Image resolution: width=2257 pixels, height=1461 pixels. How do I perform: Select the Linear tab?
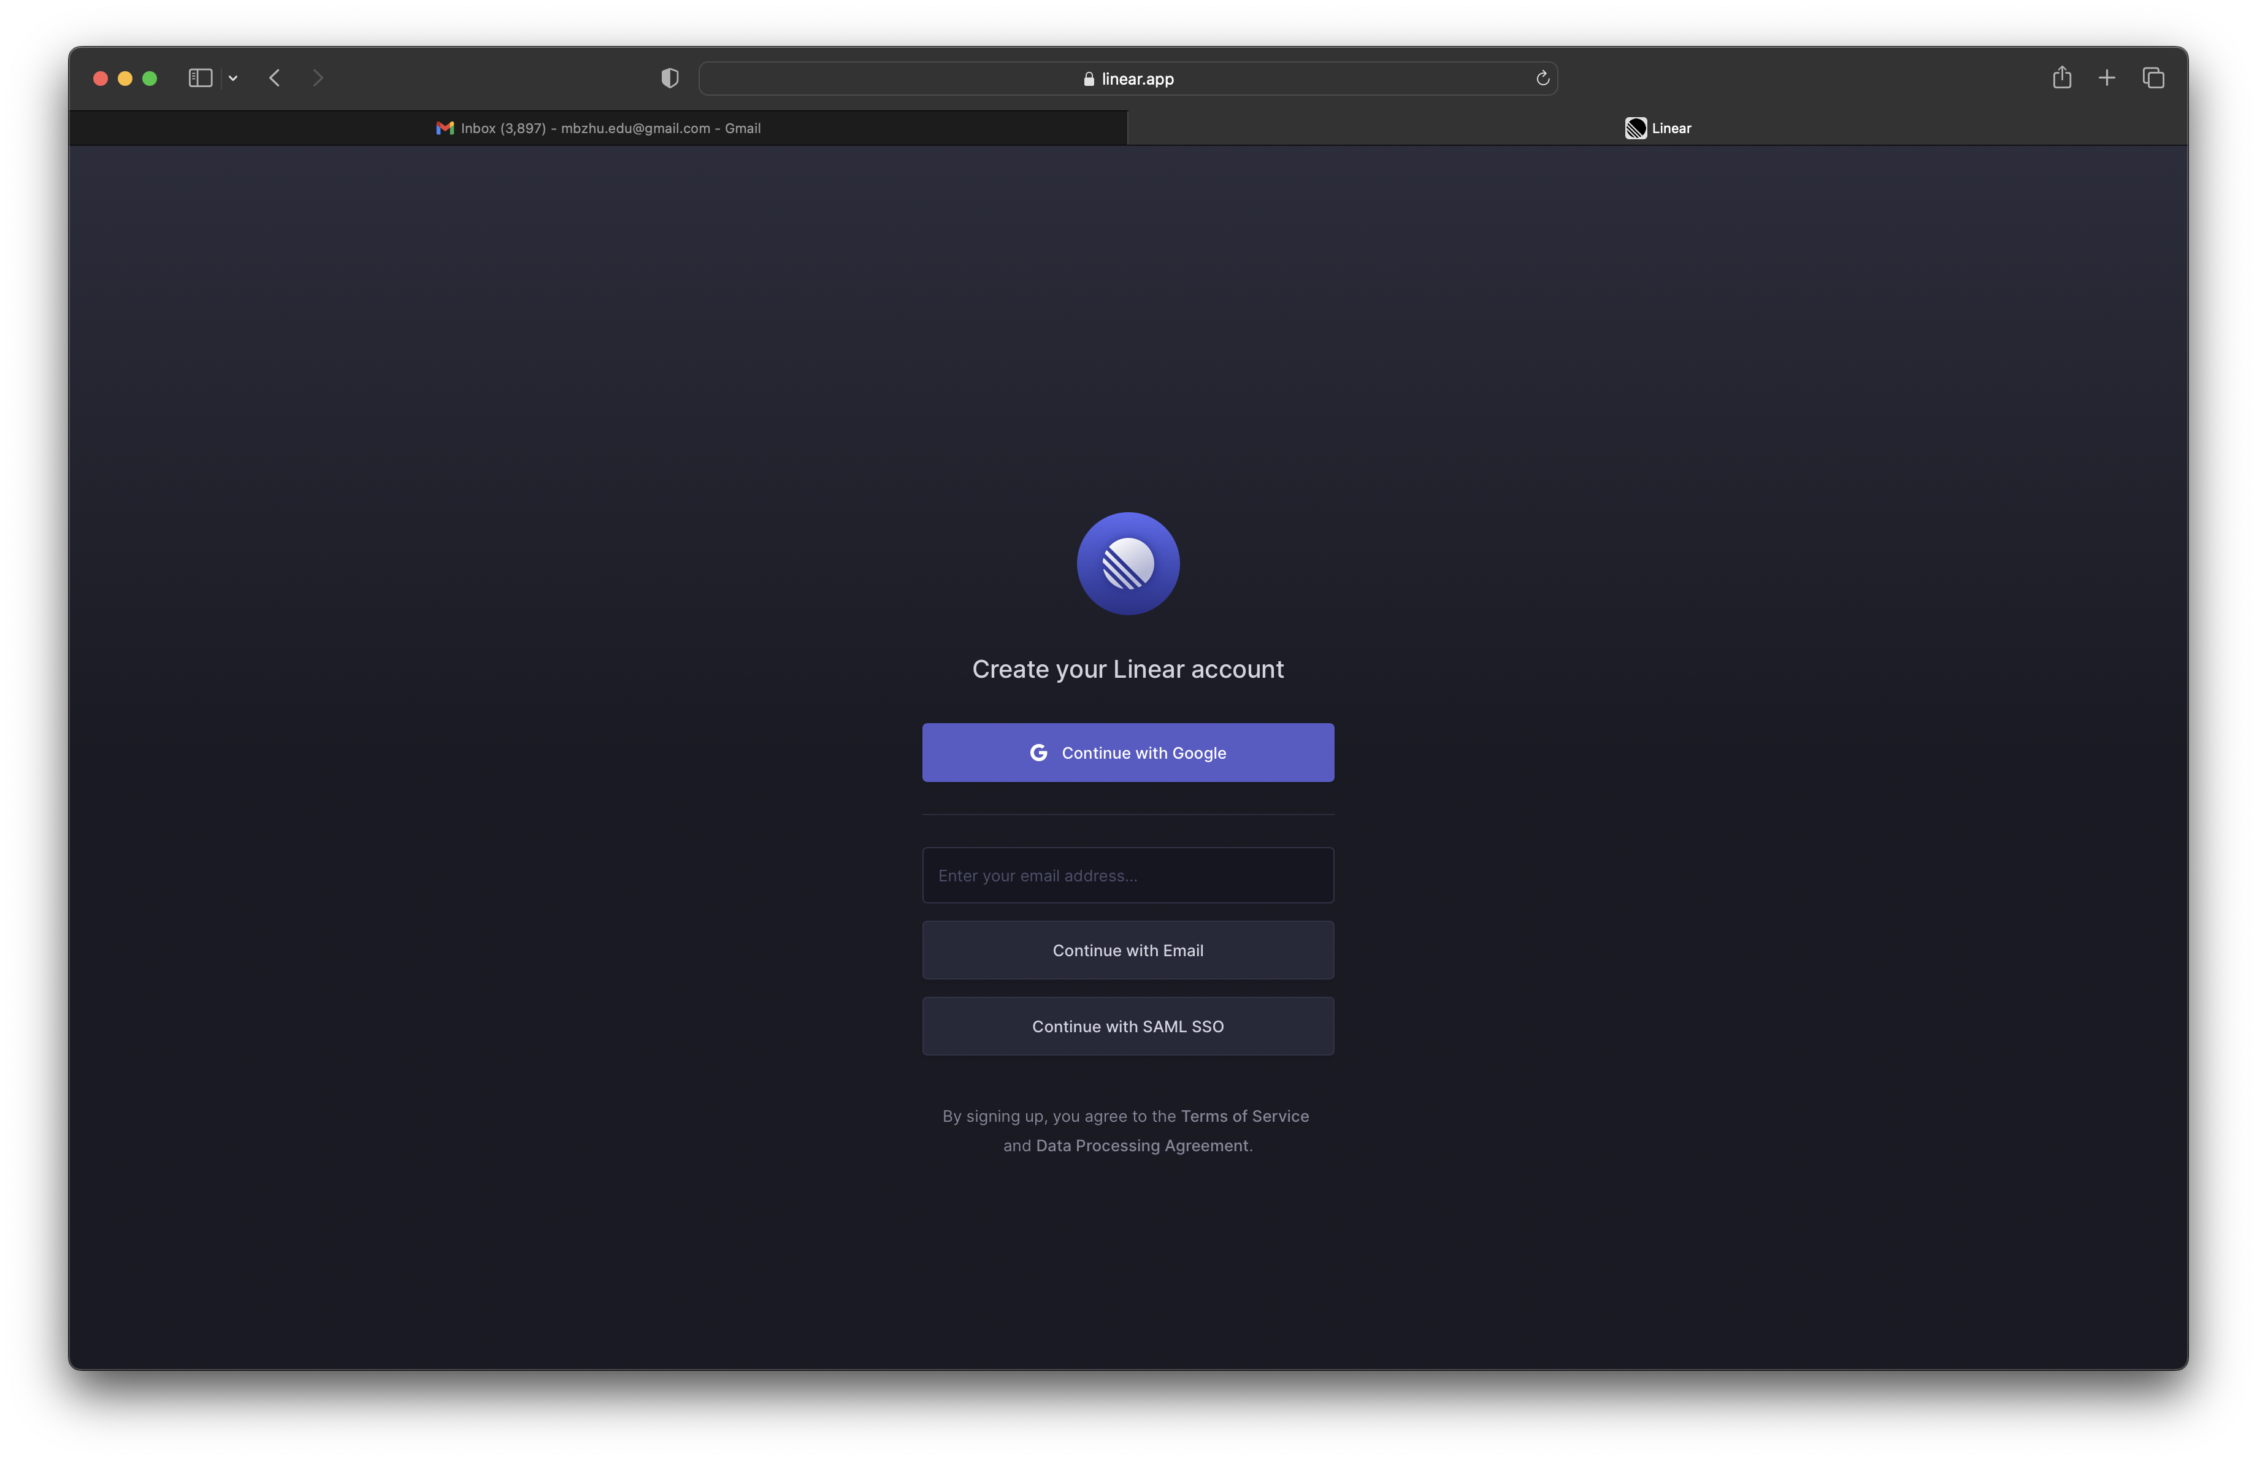pyautogui.click(x=1658, y=128)
